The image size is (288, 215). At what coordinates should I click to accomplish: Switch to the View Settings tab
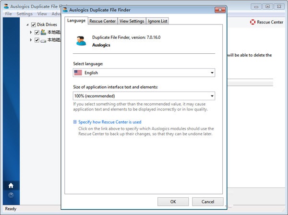coord(132,21)
